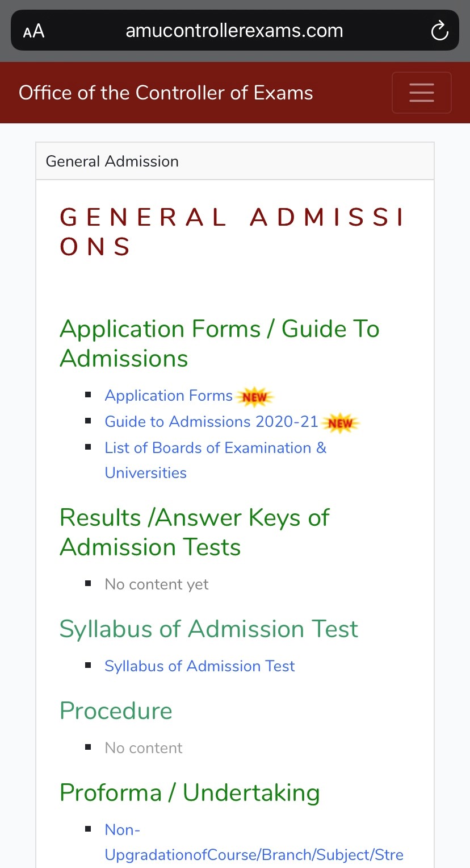Open the Application Forms link

[169, 396]
